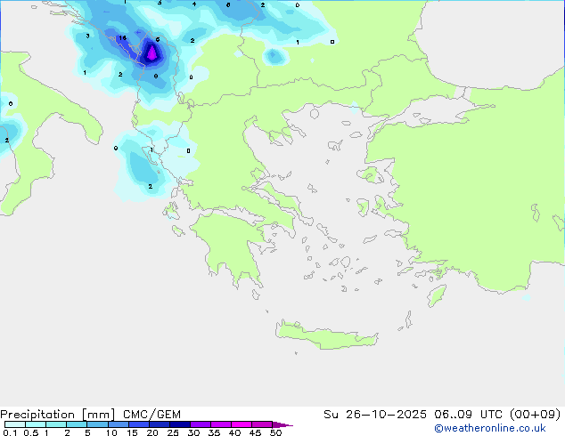This screenshot has width=565, height=436.
Task: Click the 30–35 mm legend swatch
Action: tap(200, 424)
